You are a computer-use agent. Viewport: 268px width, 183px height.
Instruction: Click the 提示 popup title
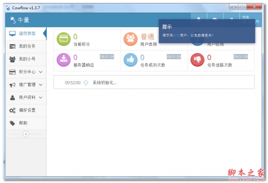[x=167, y=27]
